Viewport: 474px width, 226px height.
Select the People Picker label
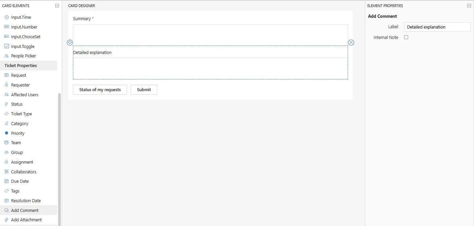[x=24, y=56]
